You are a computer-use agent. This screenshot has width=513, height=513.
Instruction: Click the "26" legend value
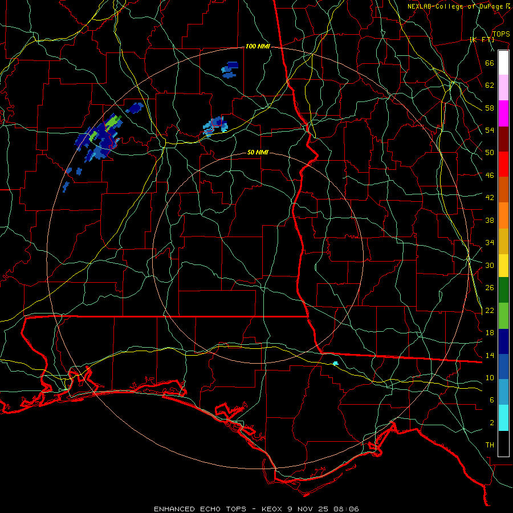[x=490, y=288]
